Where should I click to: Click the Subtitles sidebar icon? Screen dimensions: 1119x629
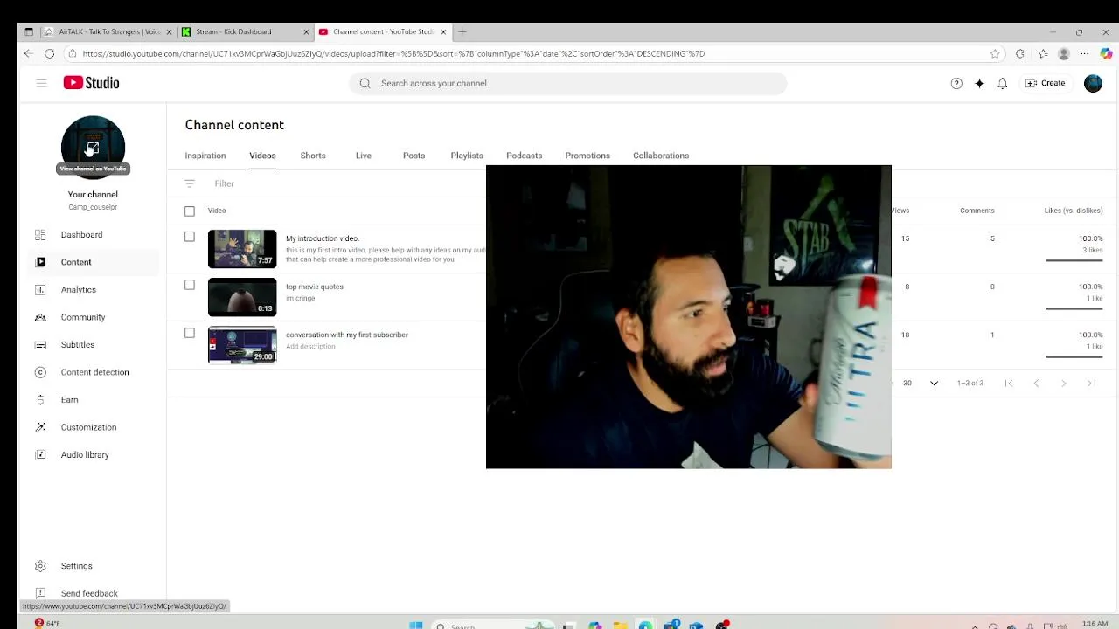pyautogui.click(x=40, y=345)
